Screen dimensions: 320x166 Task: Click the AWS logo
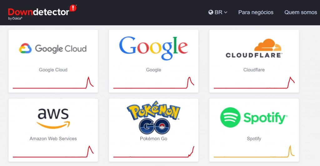tap(53, 118)
